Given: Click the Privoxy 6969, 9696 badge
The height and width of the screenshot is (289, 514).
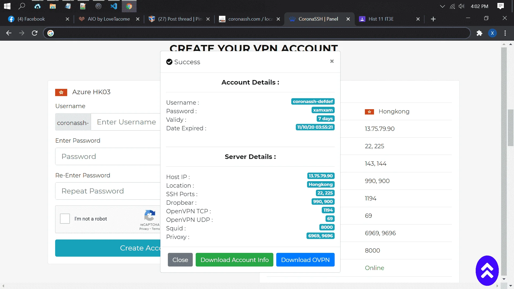Looking at the screenshot, I should 320,236.
